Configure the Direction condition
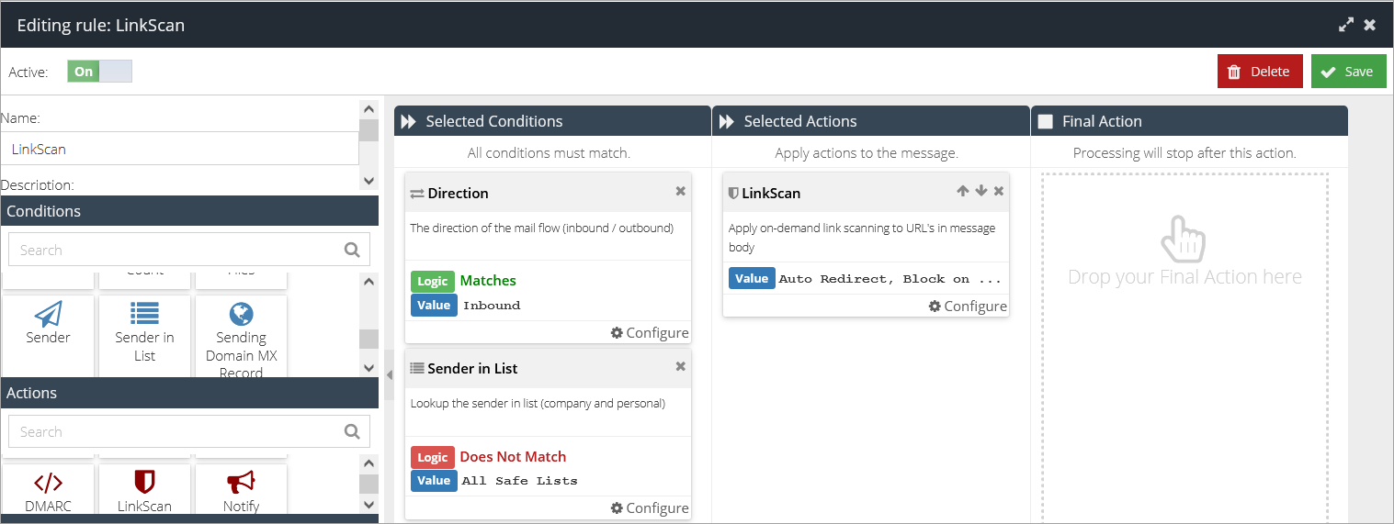Screen dimensions: 1394x524 (x=649, y=333)
